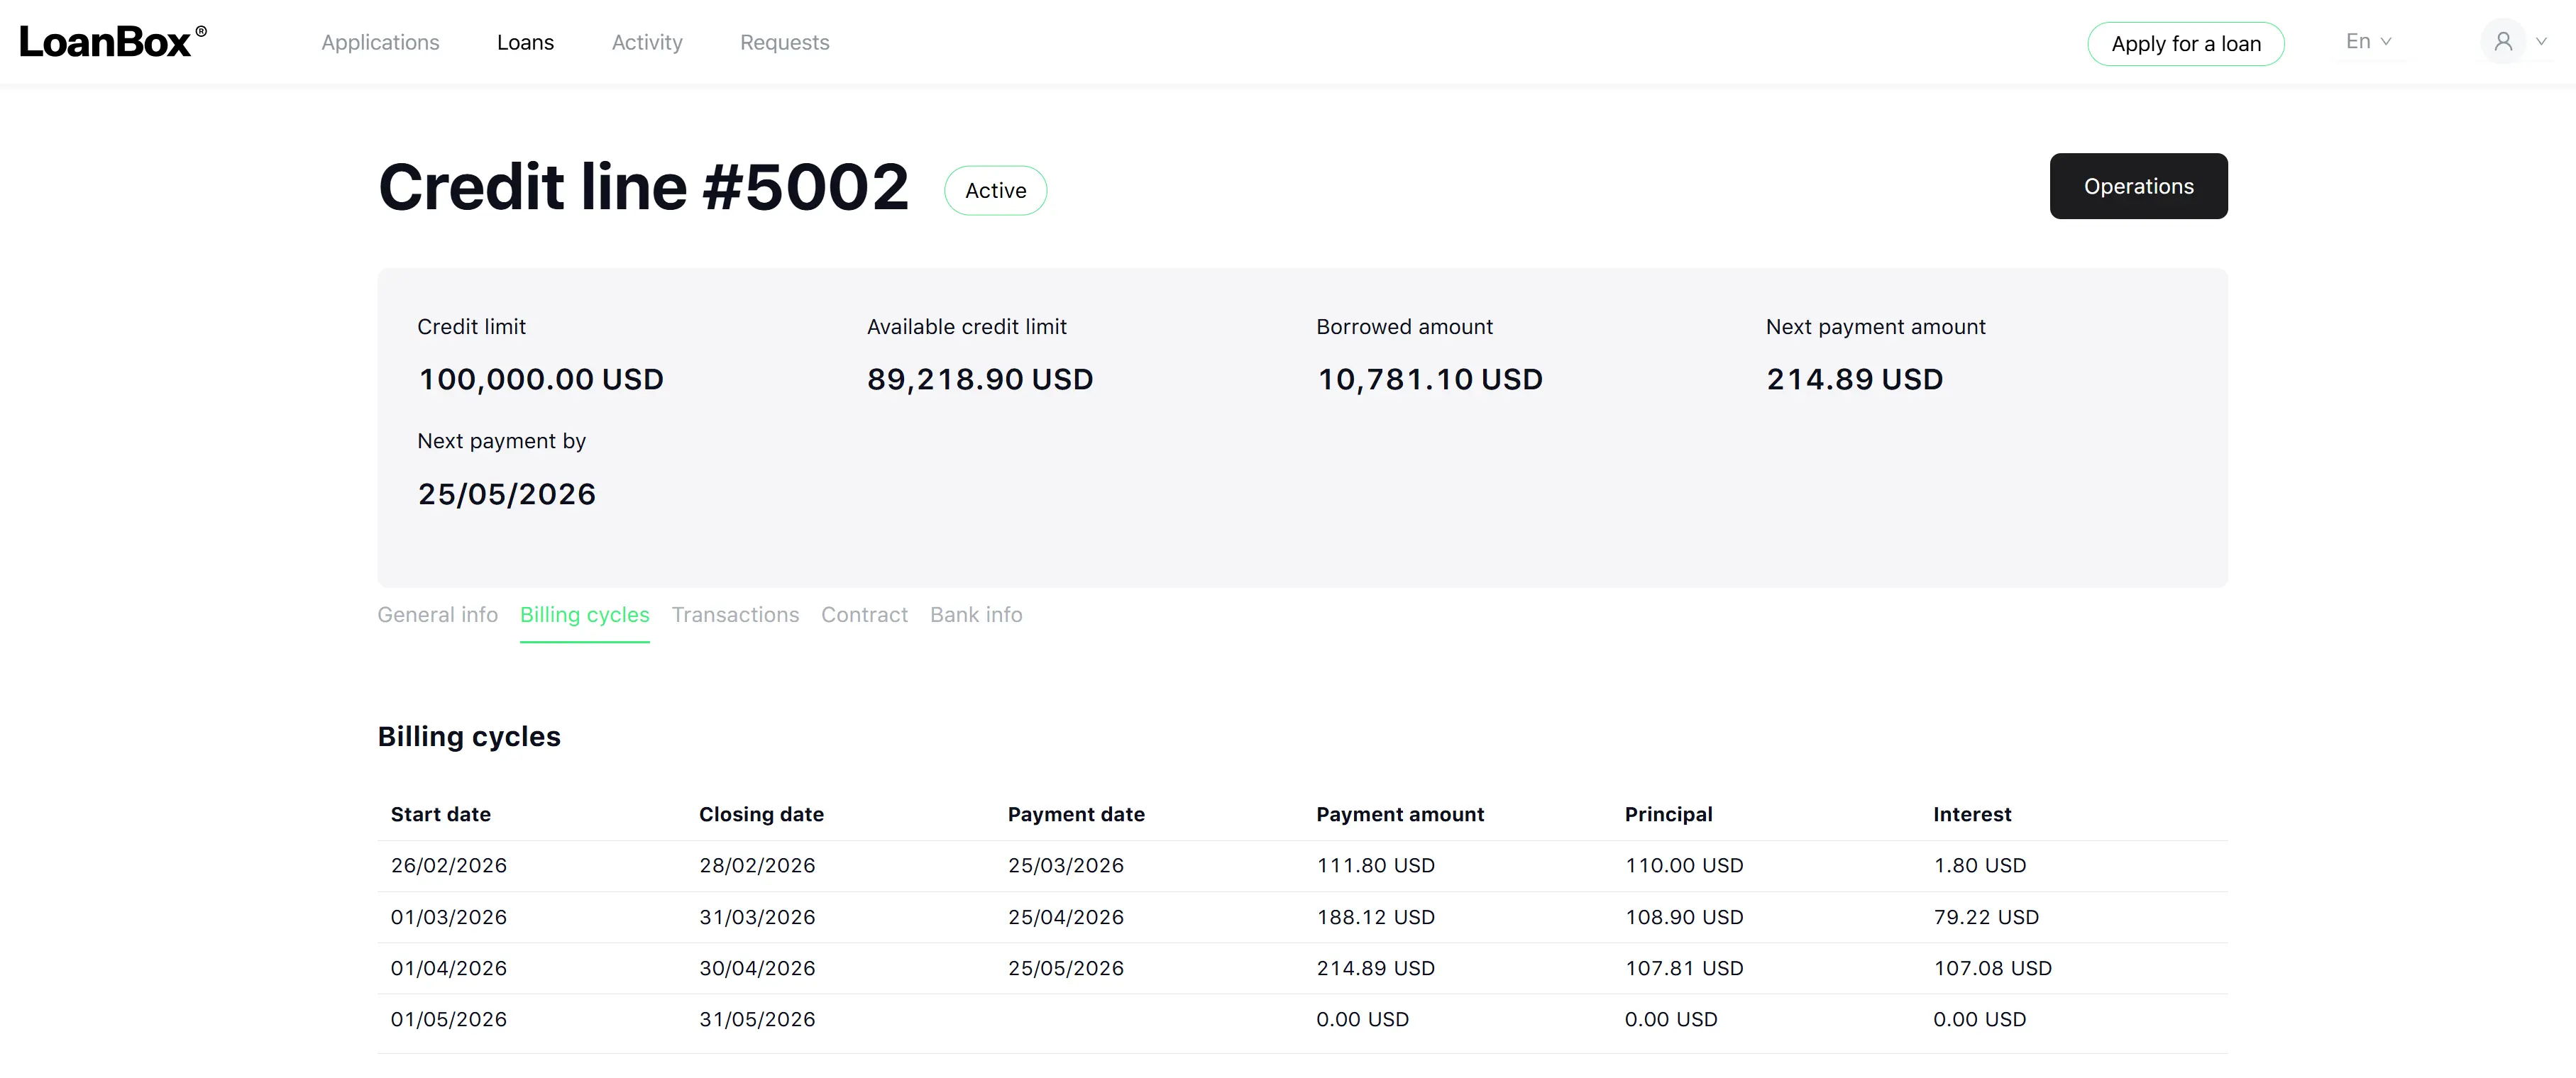This screenshot has width=2576, height=1078.
Task: Click the Payment date column header
Action: 1076,814
